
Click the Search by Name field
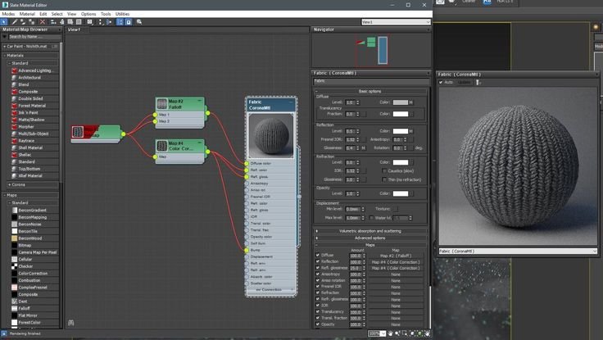click(x=34, y=37)
